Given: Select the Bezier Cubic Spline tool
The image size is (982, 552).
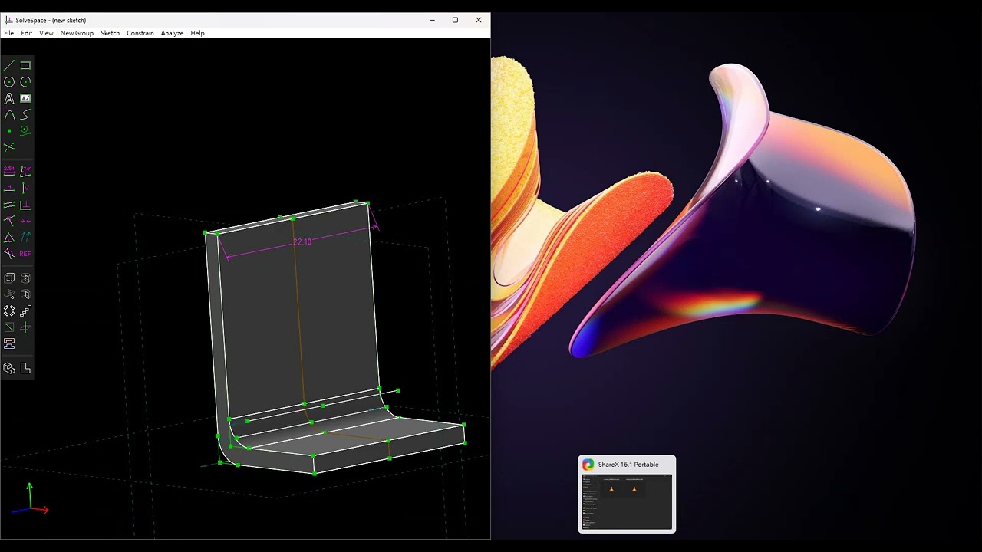Looking at the screenshot, I should [x=25, y=114].
